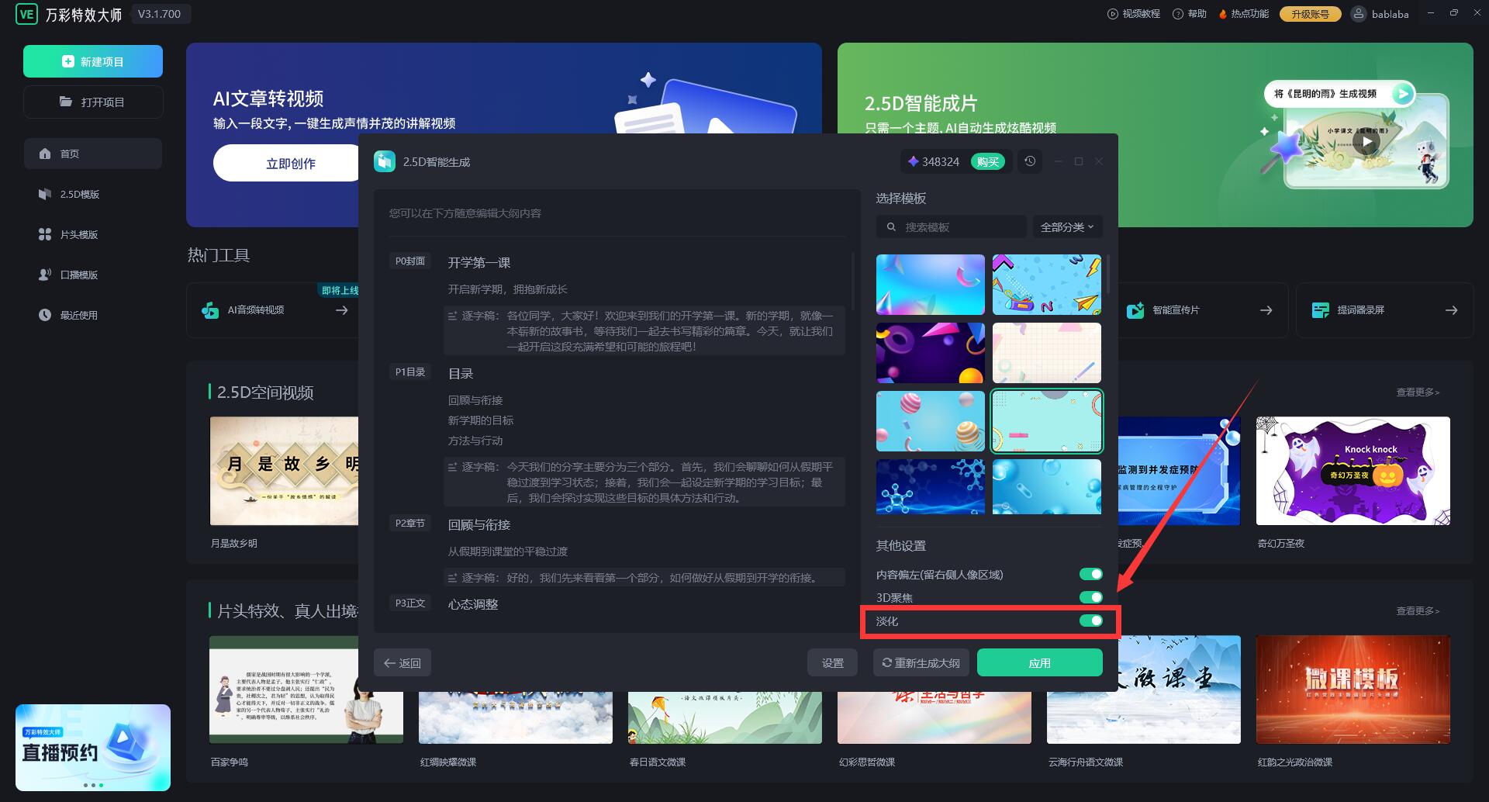Toggle off 内容偏左 (留右侧人像区域) switch

coord(1090,574)
